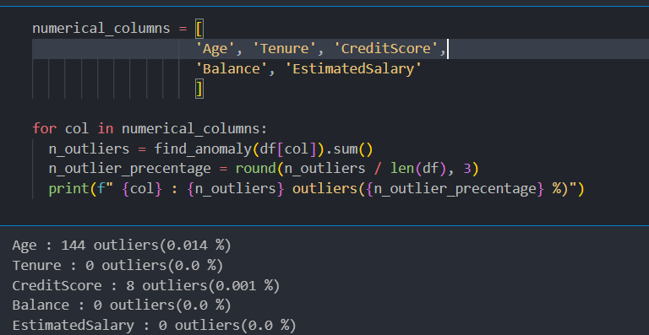The width and height of the screenshot is (649, 335).
Task: Click the 'for' keyword in loop
Action: (44, 128)
